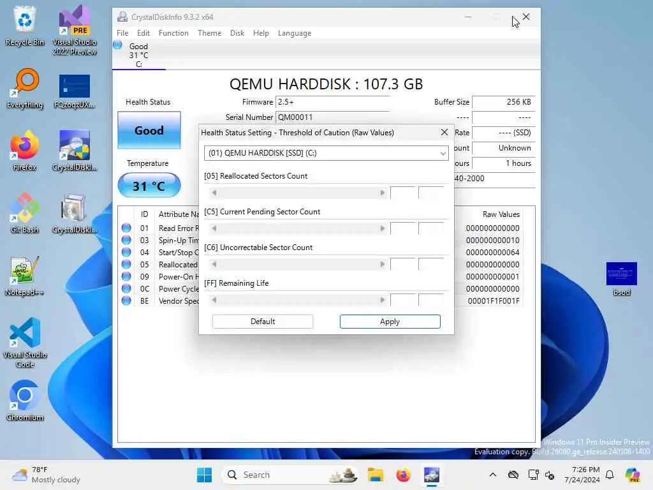The image size is (653, 490).
Task: Click the Serial Number field QM00011
Action: coord(332,117)
